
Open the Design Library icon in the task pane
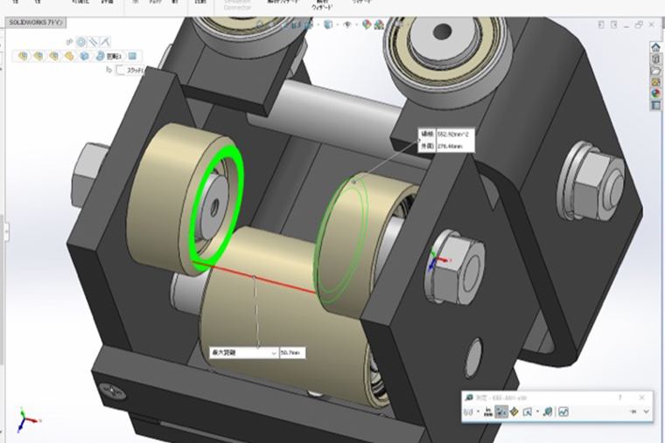pyautogui.click(x=655, y=59)
